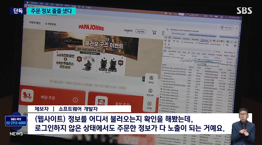Select the inspect element picker in DevTools

(166, 37)
